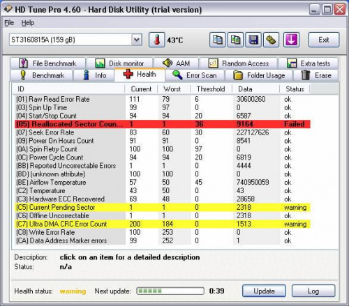Viewport: 349px width, 306px height.
Task: Click the Next update progress bar
Action: coord(170,291)
